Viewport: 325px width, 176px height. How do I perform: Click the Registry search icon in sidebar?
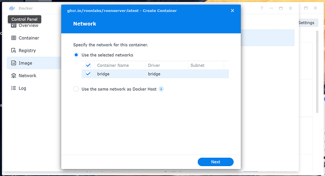(x=14, y=50)
